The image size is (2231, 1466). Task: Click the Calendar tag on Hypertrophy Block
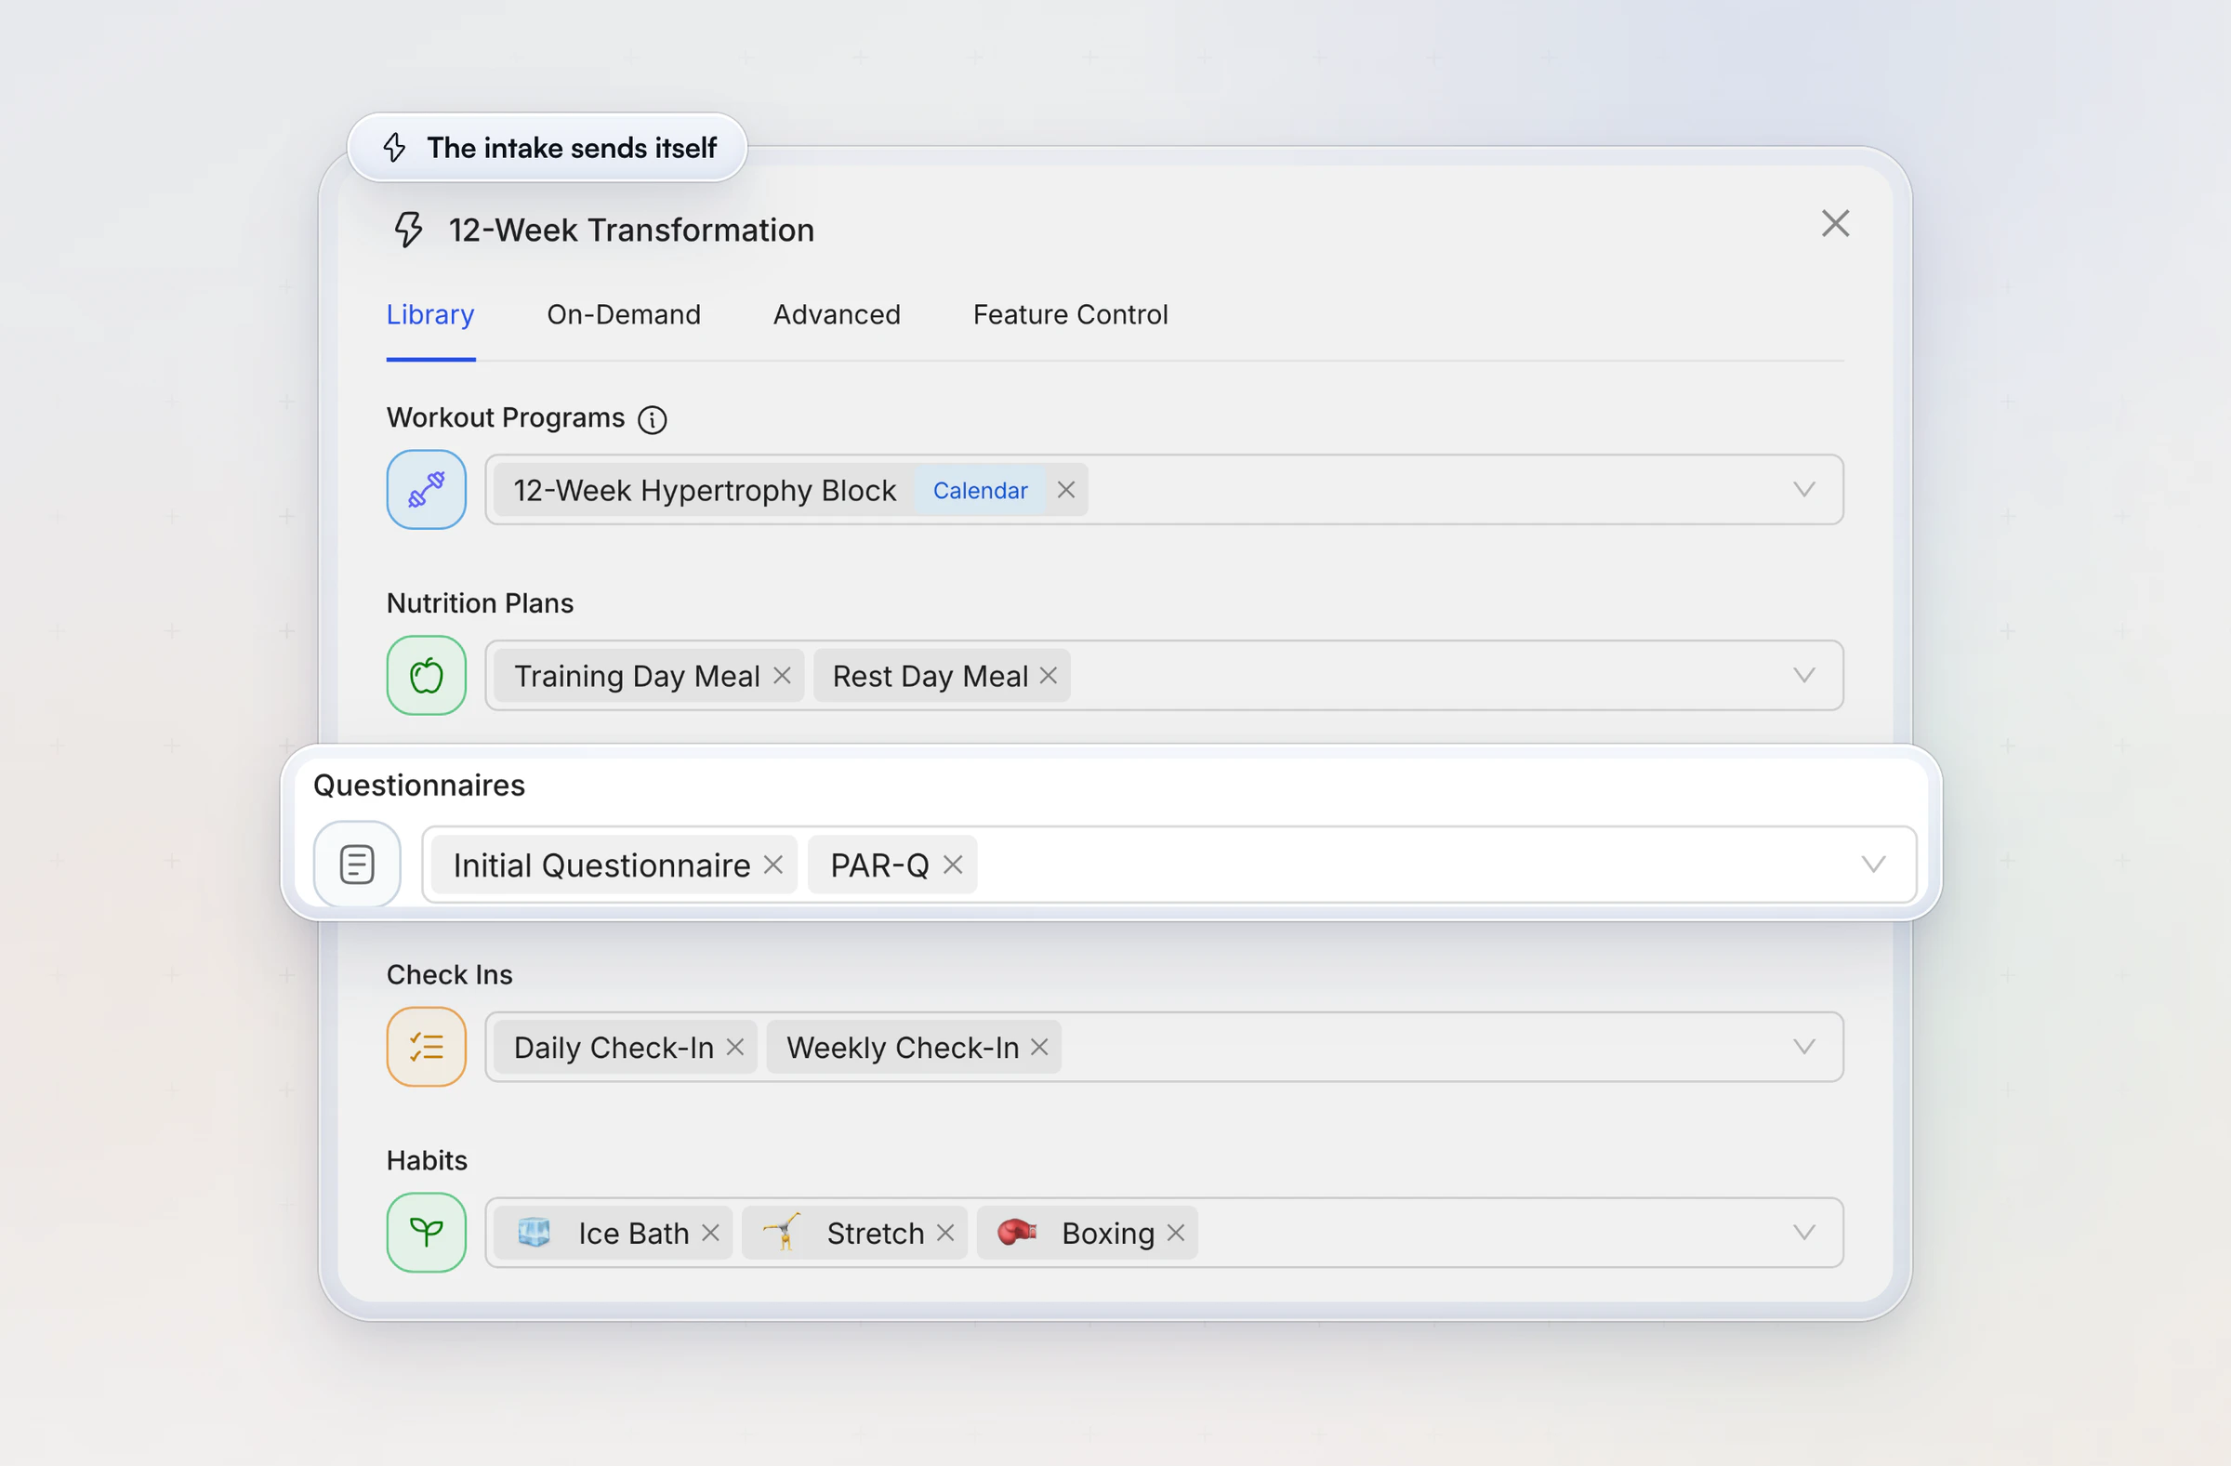pos(980,490)
